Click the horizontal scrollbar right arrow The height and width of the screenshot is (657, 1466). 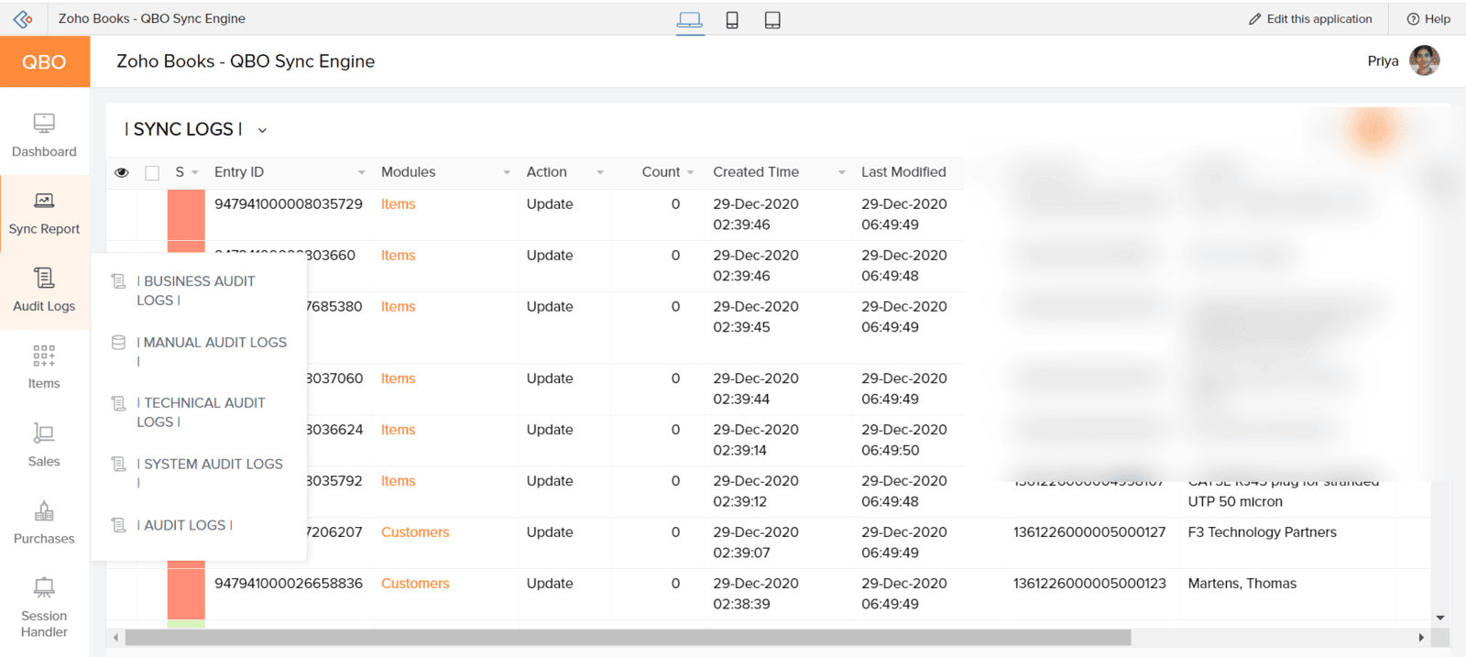(1421, 637)
